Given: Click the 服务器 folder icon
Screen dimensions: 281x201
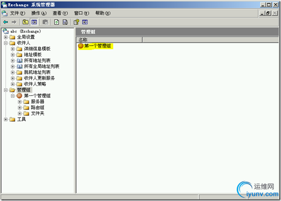Looking at the screenshot, I should [26, 102].
